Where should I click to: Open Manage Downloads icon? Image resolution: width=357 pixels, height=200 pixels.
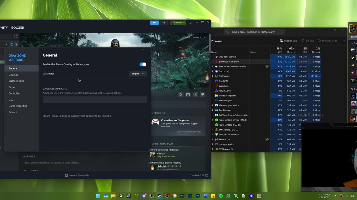(x=66, y=175)
